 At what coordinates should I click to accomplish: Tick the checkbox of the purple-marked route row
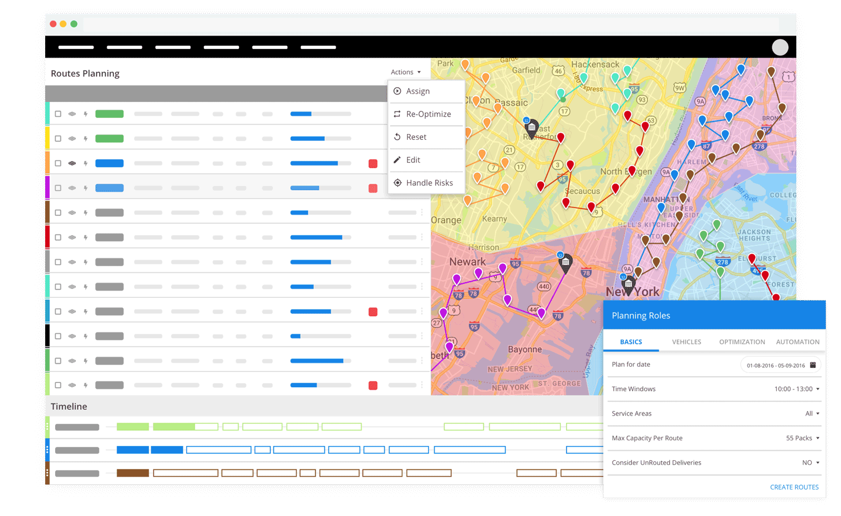tap(58, 188)
